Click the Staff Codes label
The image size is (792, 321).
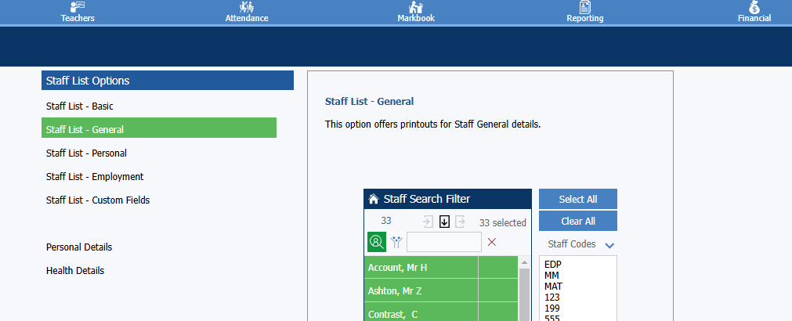[572, 244]
